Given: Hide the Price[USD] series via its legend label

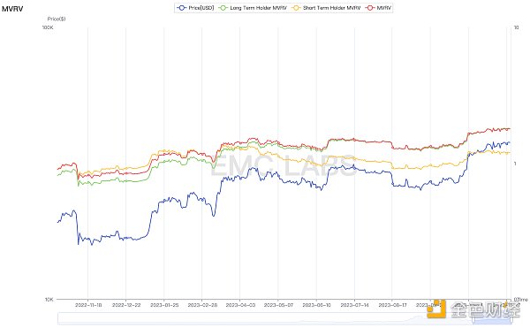Looking at the screenshot, I should [201, 7].
